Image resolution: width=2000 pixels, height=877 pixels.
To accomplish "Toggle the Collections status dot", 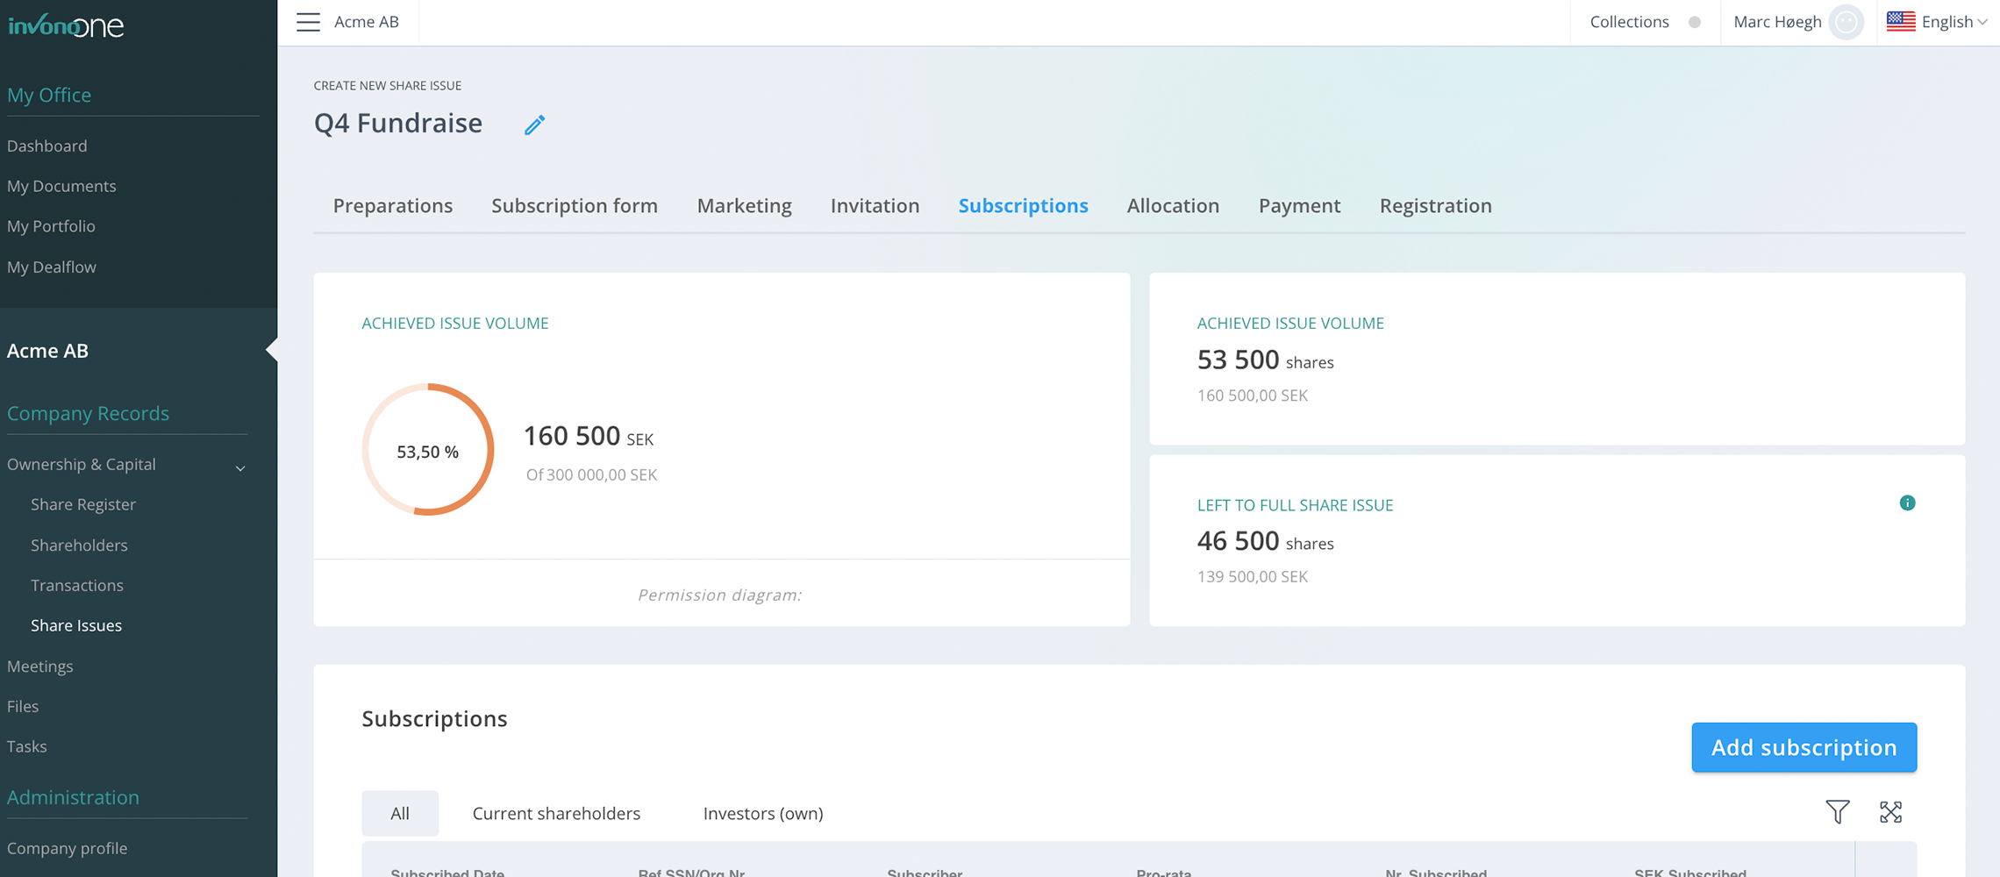I will tap(1695, 22).
